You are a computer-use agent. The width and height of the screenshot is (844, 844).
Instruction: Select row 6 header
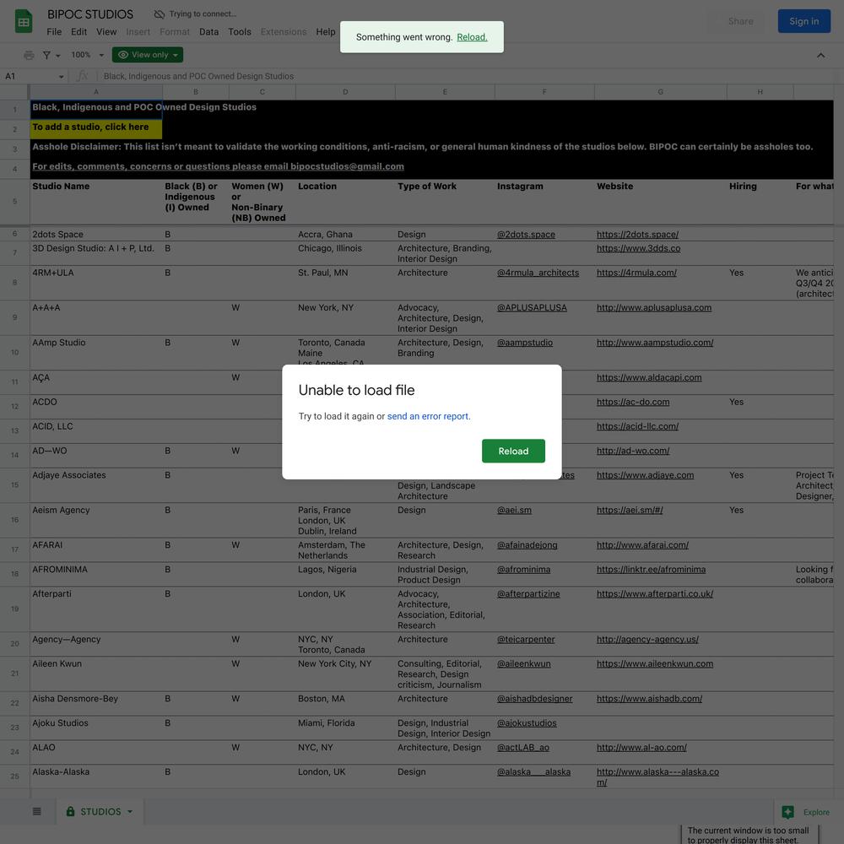click(14, 234)
